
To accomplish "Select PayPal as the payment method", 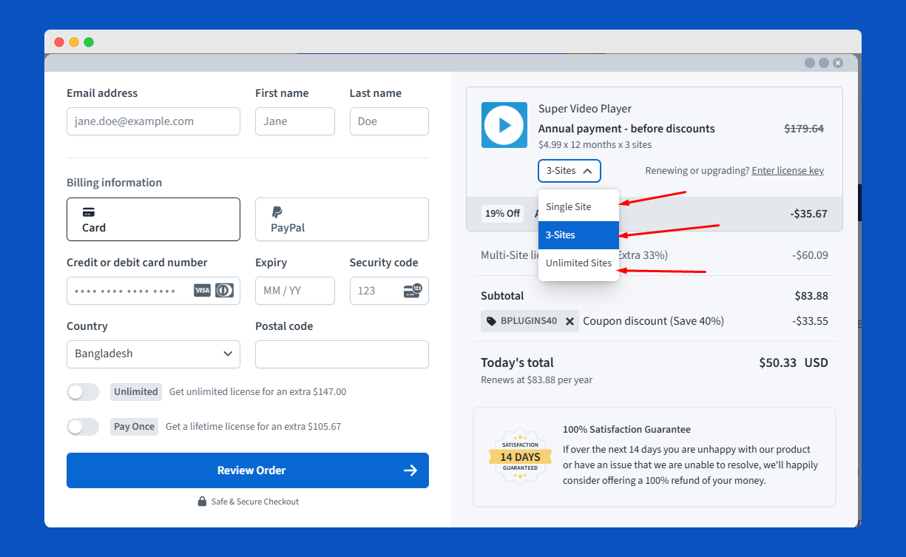I will tap(342, 219).
